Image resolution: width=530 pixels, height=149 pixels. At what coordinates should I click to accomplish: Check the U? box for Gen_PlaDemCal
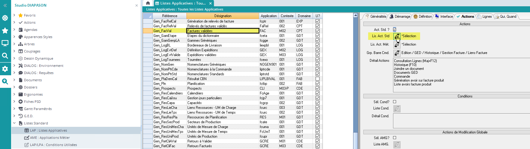click(x=317, y=79)
